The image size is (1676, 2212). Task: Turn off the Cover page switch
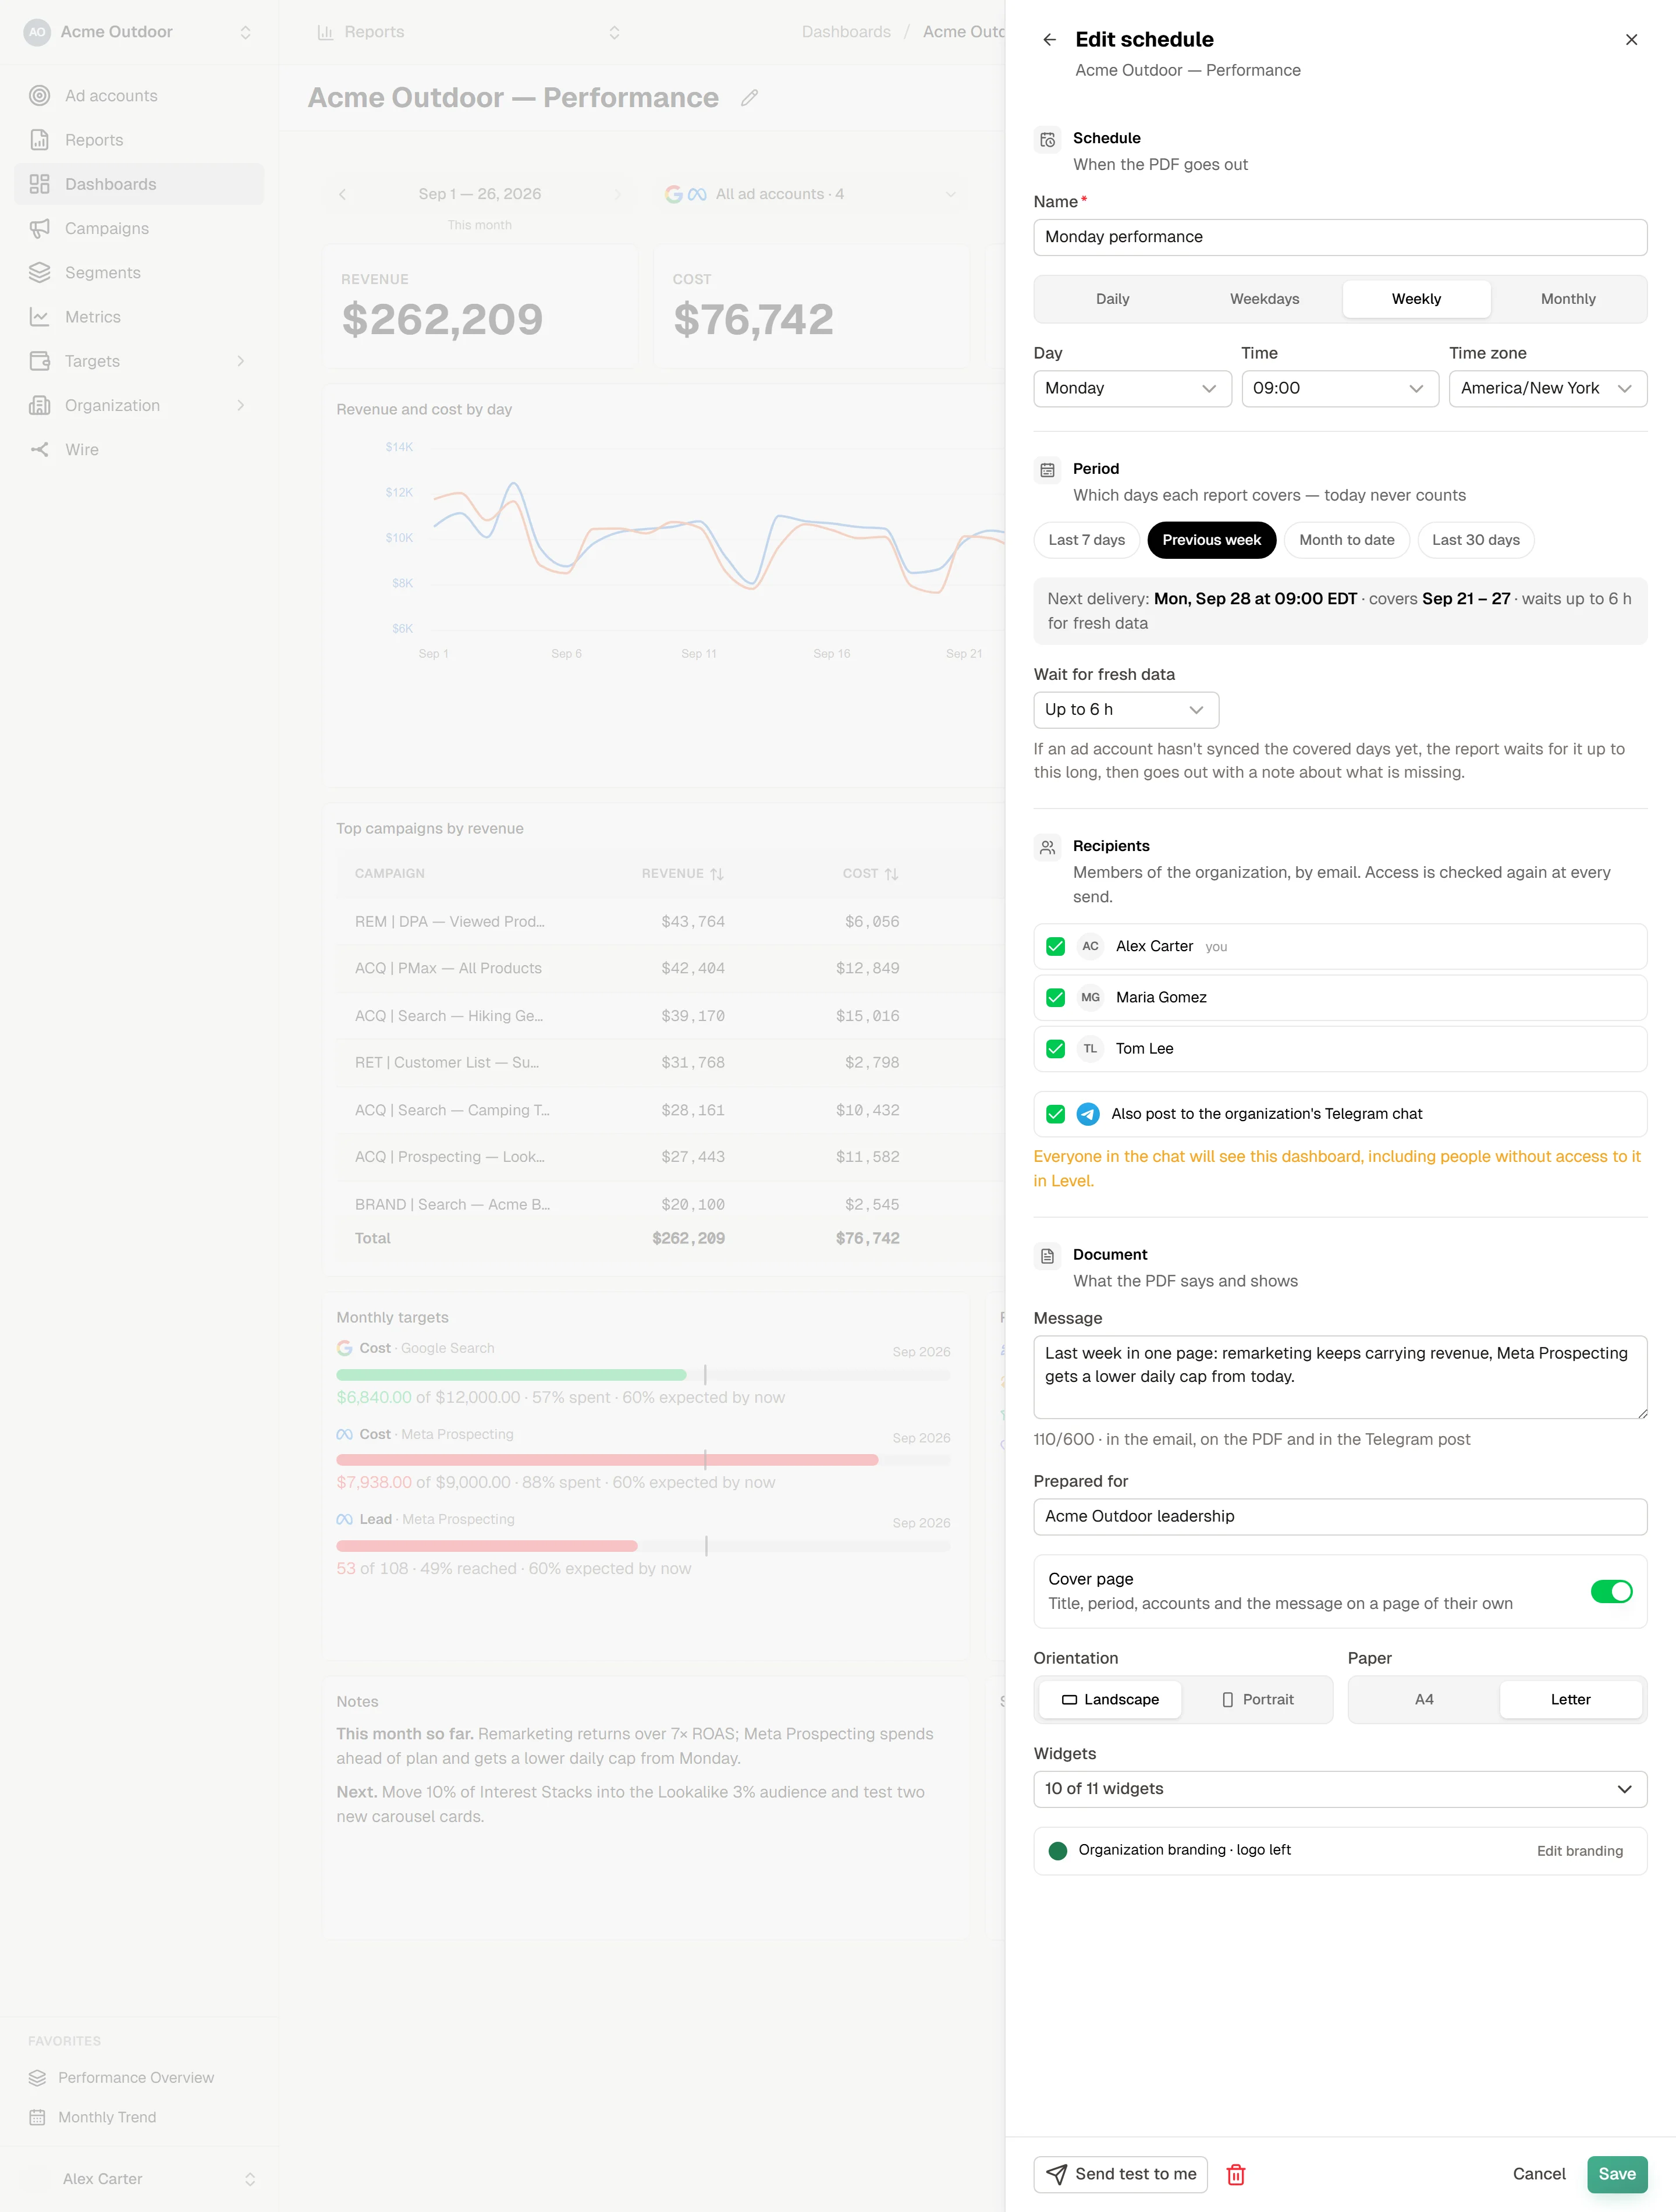tap(1611, 1591)
